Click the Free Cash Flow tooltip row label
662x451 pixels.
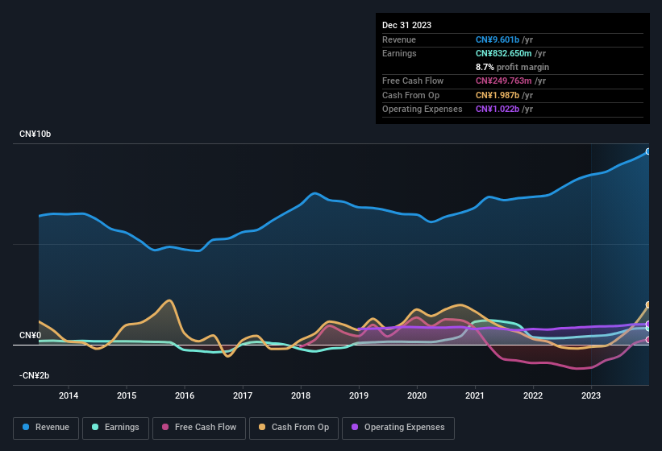413,81
